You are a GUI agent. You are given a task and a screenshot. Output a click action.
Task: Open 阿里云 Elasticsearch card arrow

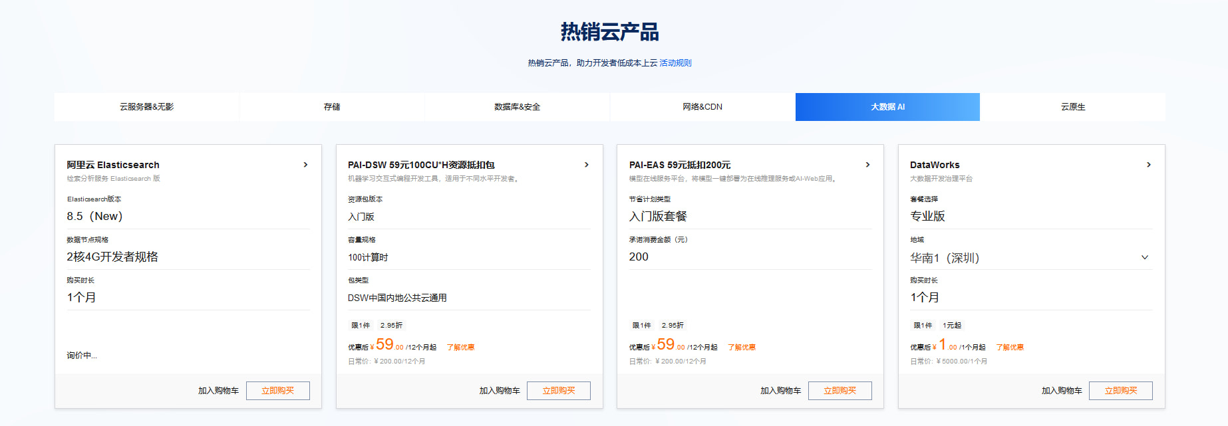click(x=305, y=165)
